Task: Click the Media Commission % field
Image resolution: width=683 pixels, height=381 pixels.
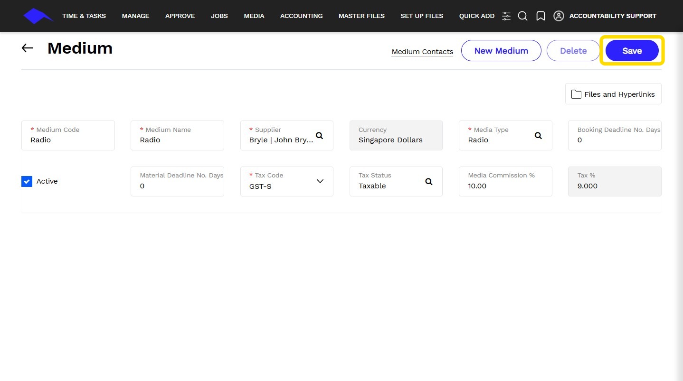Action: [x=505, y=181]
